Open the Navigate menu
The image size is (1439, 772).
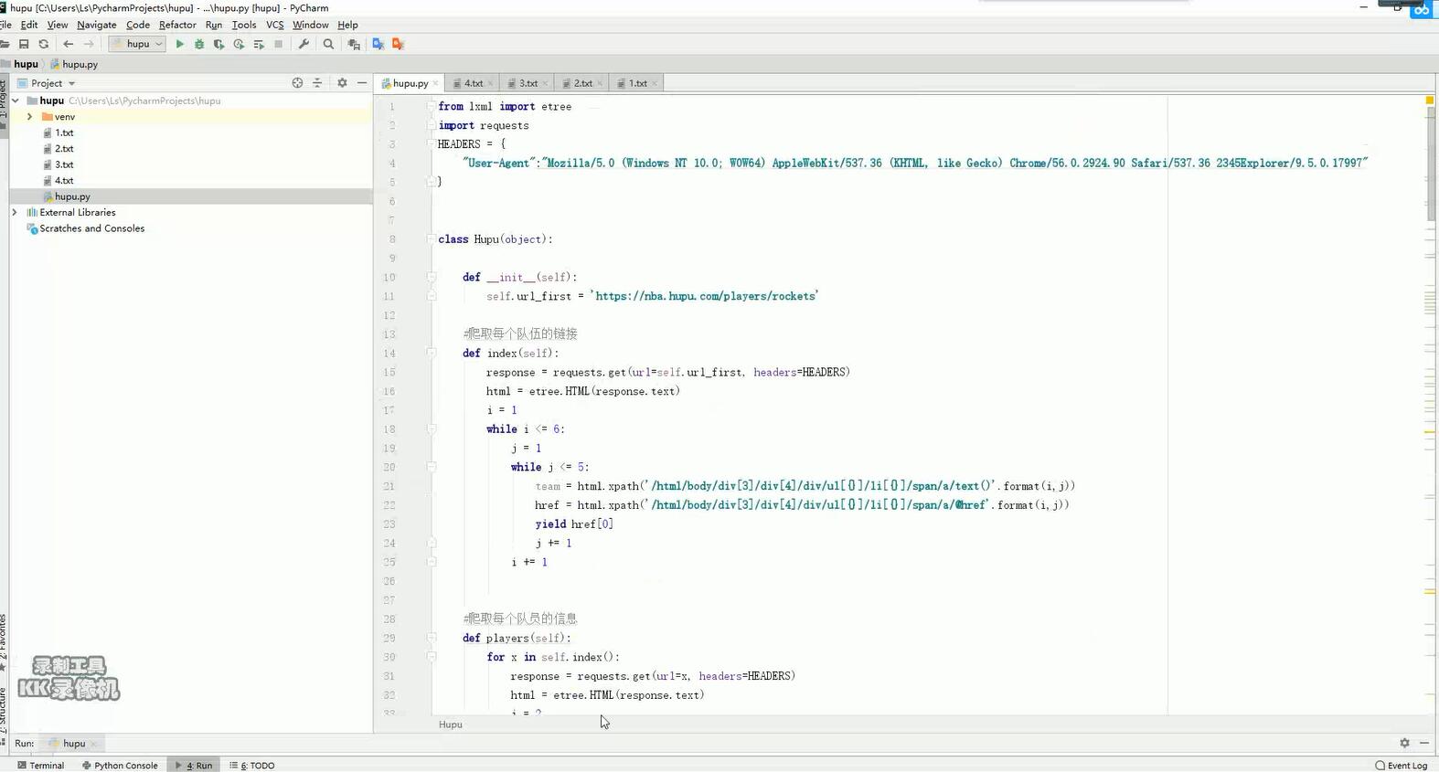97,25
